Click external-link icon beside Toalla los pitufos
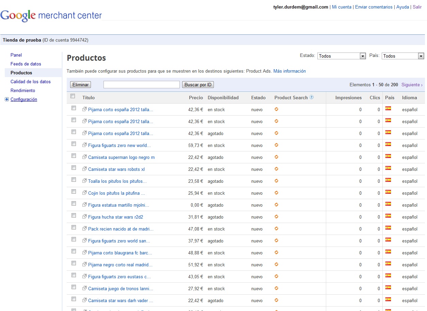The image size is (427, 311). [x=85, y=181]
